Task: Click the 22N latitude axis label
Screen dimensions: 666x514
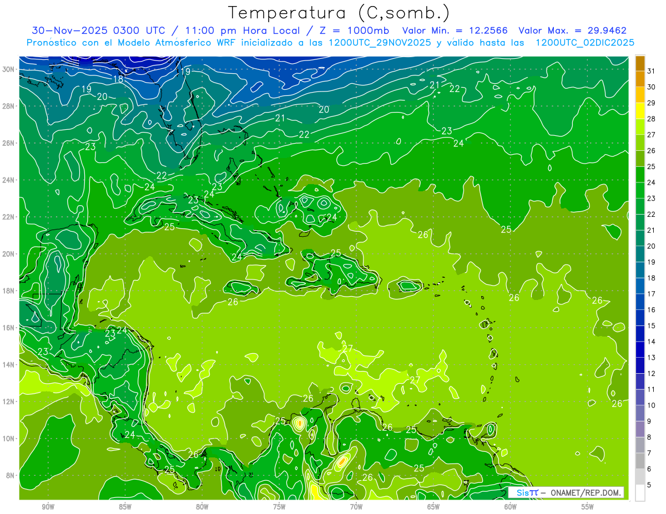Action: point(9,217)
